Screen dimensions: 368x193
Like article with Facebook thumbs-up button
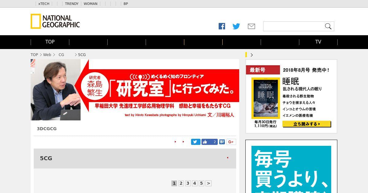pyautogui.click(x=209, y=142)
